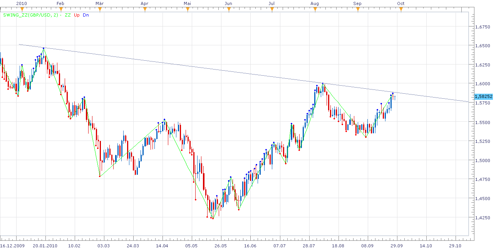Select the Jun month triangle marker

coord(228,9)
